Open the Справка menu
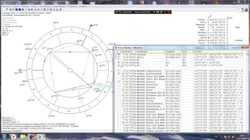The width and height of the screenshot is (250, 140). click(x=82, y=6)
